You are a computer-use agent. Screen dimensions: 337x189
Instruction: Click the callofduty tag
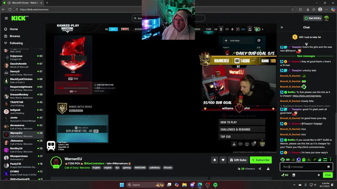click(155, 167)
